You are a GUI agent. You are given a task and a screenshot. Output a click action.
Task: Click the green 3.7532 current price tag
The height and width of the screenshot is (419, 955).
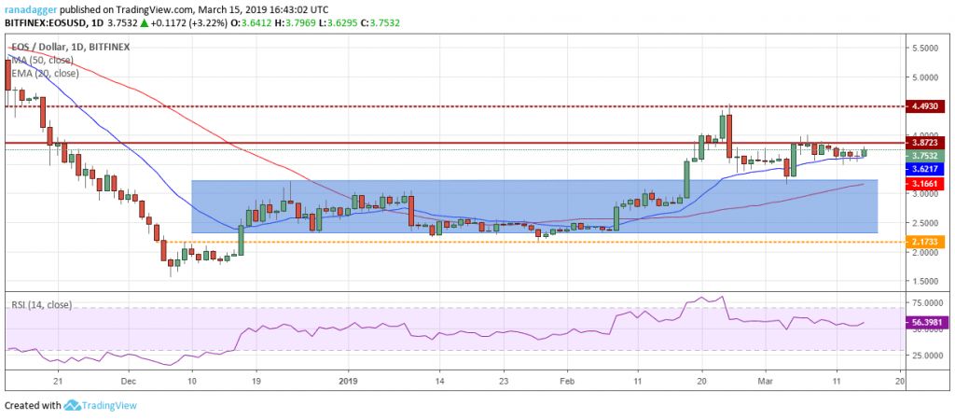926,156
